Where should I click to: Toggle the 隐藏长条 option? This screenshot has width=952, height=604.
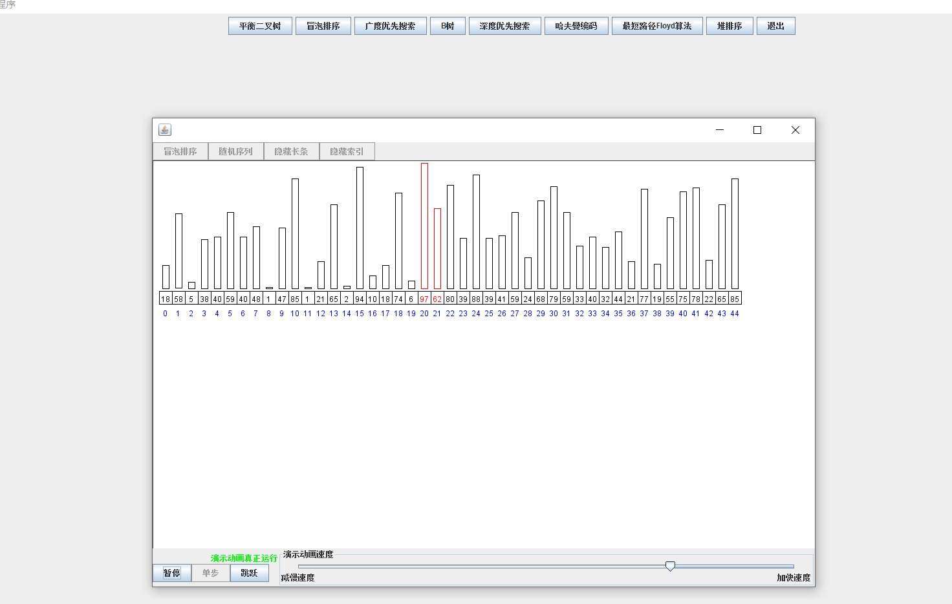click(291, 151)
